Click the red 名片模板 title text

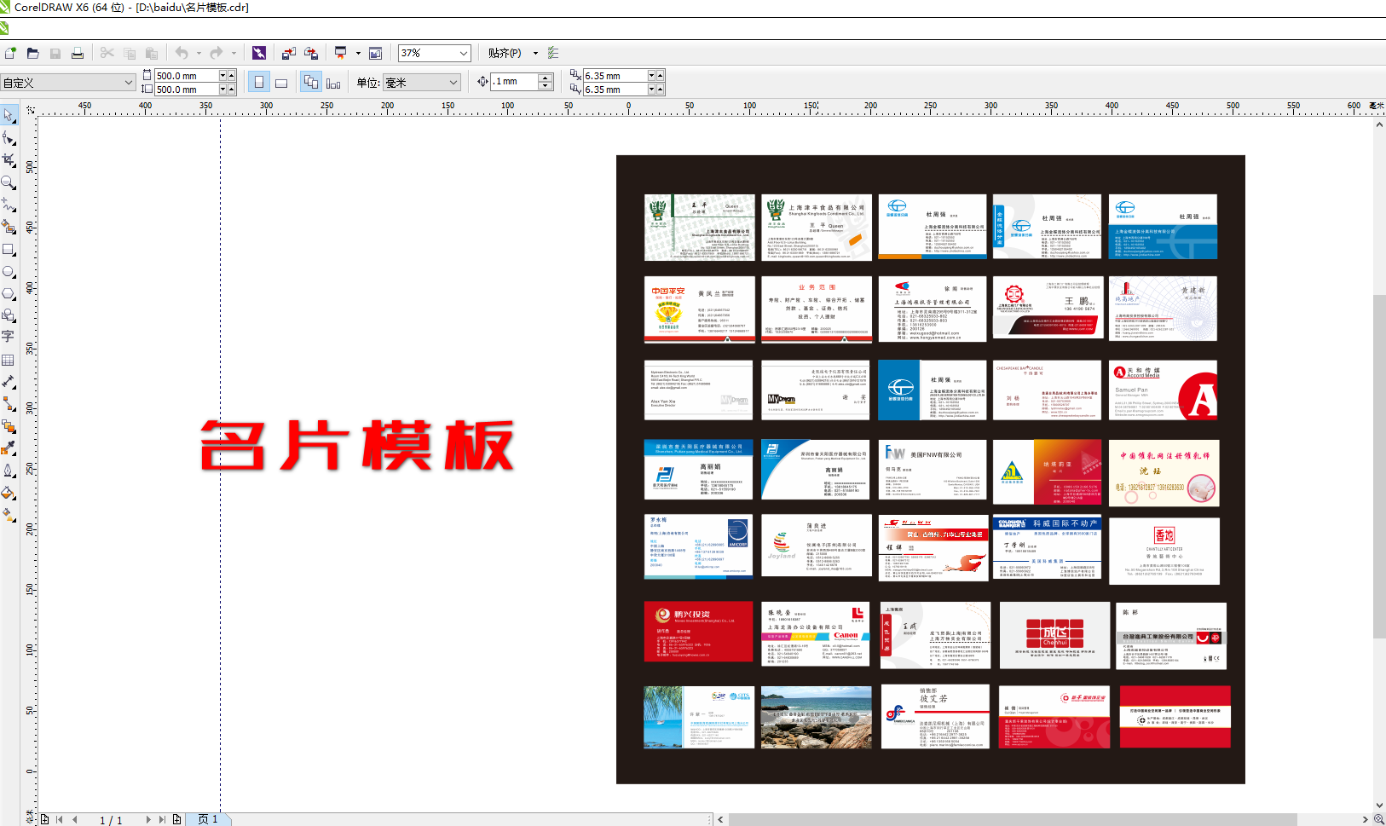coord(357,445)
